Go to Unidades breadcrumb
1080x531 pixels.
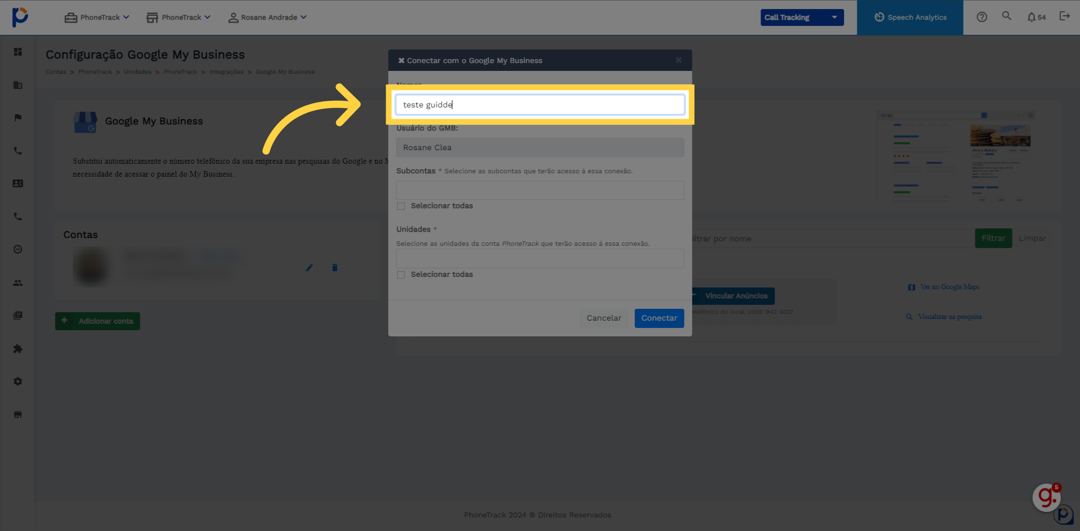pyautogui.click(x=138, y=72)
